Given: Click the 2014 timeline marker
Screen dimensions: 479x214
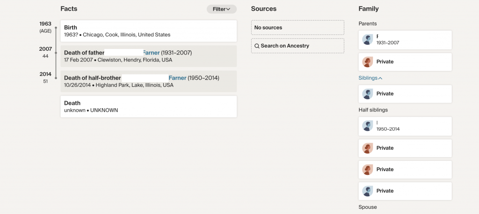Looking at the screenshot, I should pos(56,77).
